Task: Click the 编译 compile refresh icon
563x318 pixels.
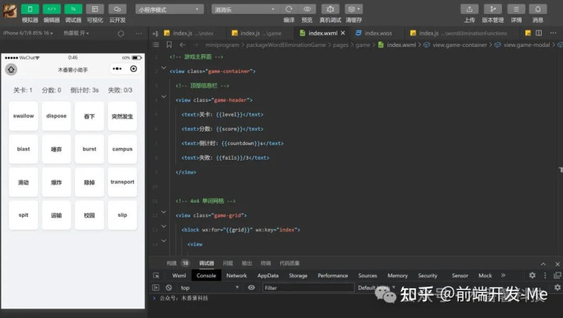Action: (x=289, y=9)
